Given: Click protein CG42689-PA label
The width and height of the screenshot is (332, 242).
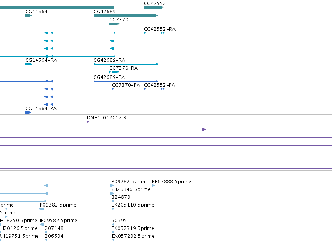Looking at the screenshot, I should pyautogui.click(x=109, y=77).
